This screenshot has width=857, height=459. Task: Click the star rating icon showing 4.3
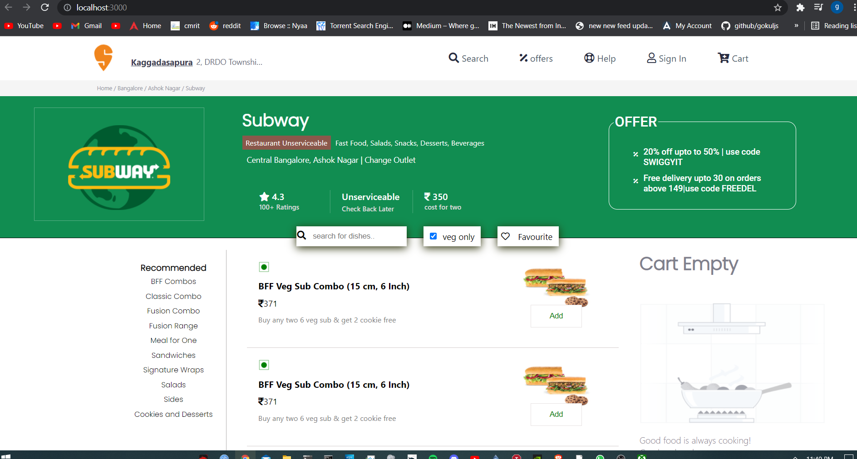click(x=264, y=196)
